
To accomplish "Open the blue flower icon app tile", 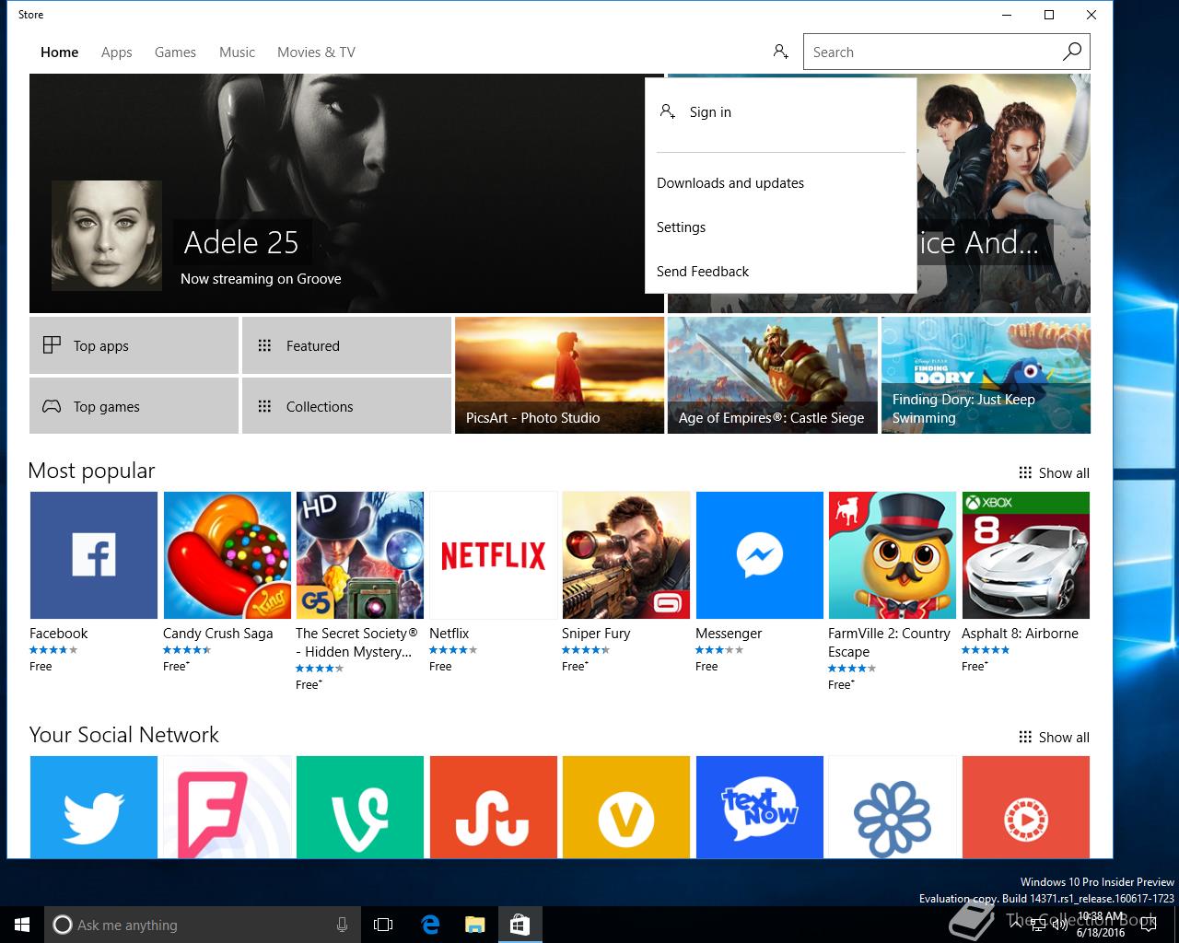I will [x=893, y=808].
